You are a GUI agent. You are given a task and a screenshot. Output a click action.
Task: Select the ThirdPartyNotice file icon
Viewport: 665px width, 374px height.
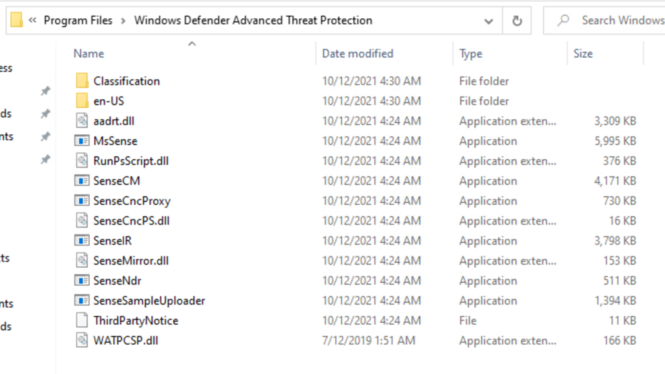(x=82, y=321)
